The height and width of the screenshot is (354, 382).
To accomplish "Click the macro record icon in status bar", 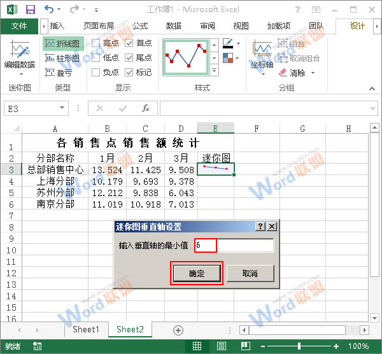I will click(38, 346).
